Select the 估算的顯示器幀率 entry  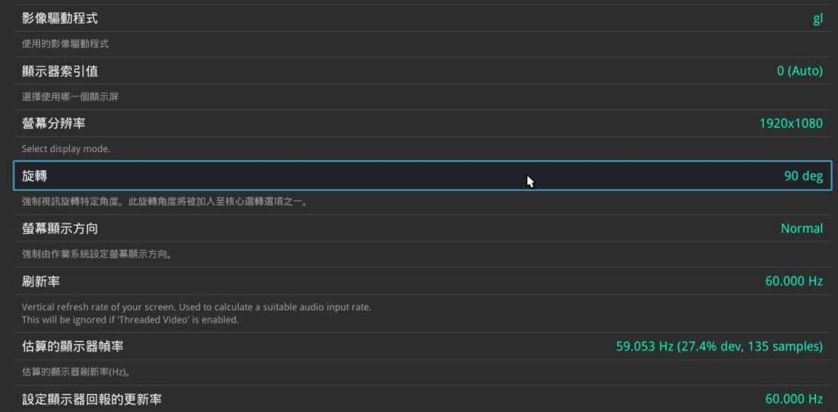73,347
